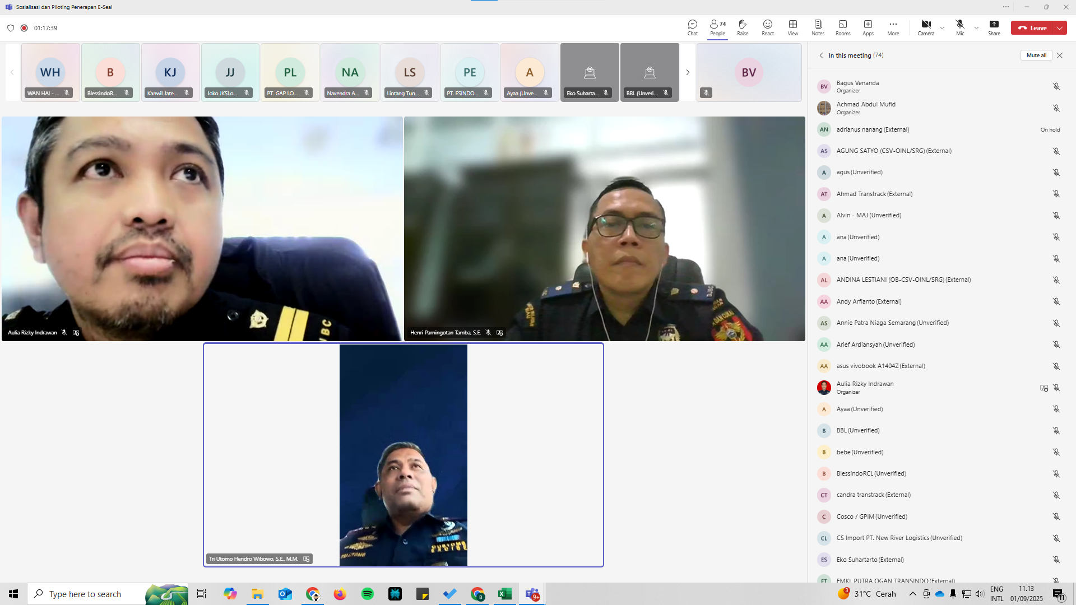Toggle mute for Bagus Venanda
Viewport: 1076px width, 605px height.
1056,86
